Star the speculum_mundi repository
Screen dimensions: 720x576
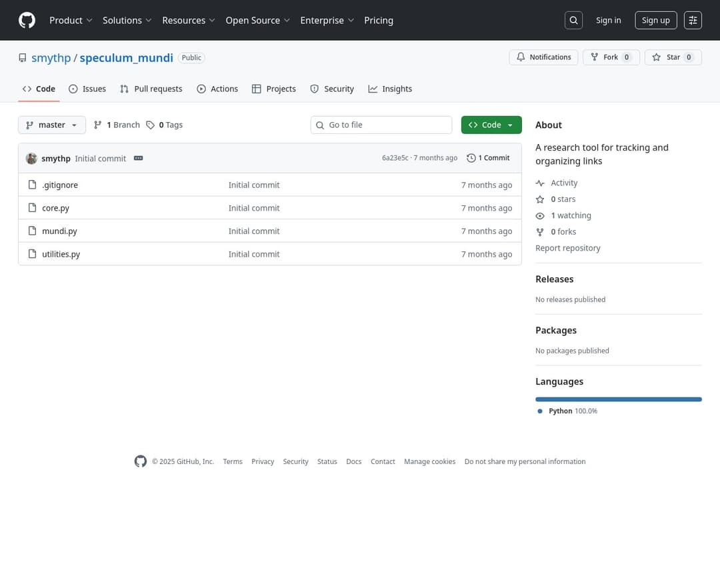pyautogui.click(x=672, y=57)
